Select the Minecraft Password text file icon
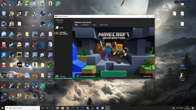This screenshot has width=196, height=110. pyautogui.click(x=50, y=36)
